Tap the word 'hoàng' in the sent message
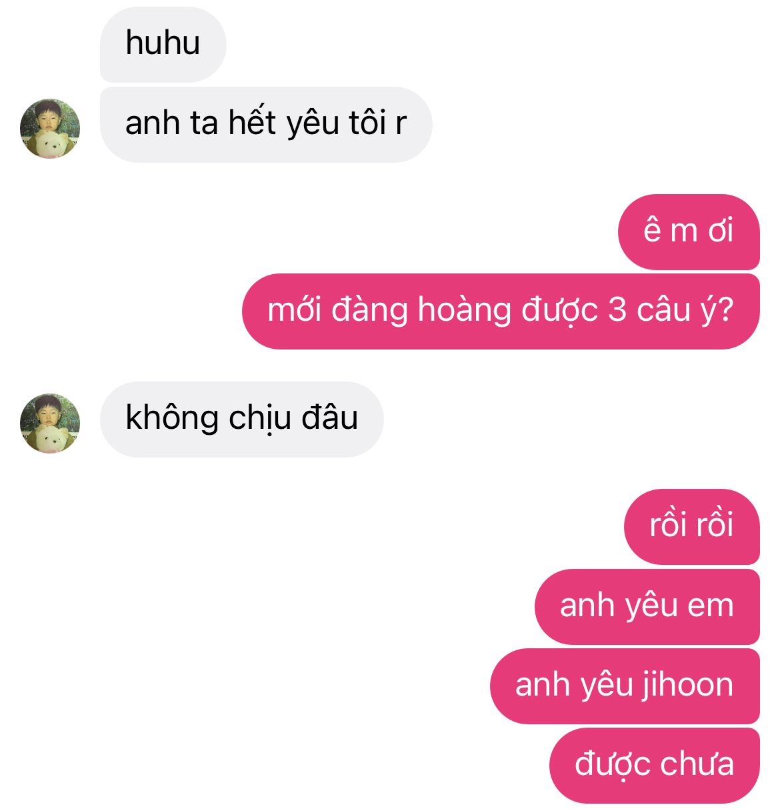The image size is (780, 809). coord(463,311)
